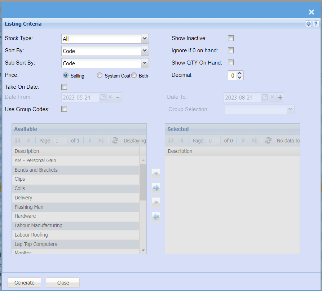
Task: Open the settings gear in Listing Criteria header
Action: coord(308,24)
